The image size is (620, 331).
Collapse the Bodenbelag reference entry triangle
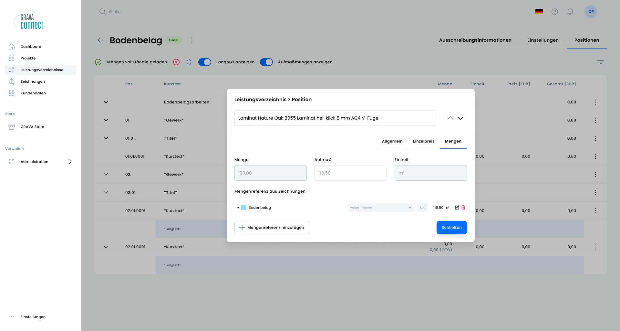coord(238,208)
